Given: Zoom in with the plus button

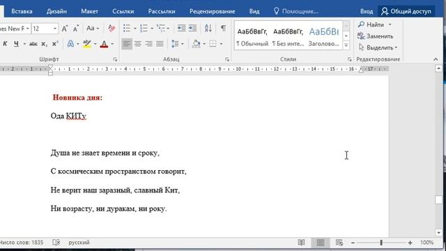Looking at the screenshot, I should [410, 243].
